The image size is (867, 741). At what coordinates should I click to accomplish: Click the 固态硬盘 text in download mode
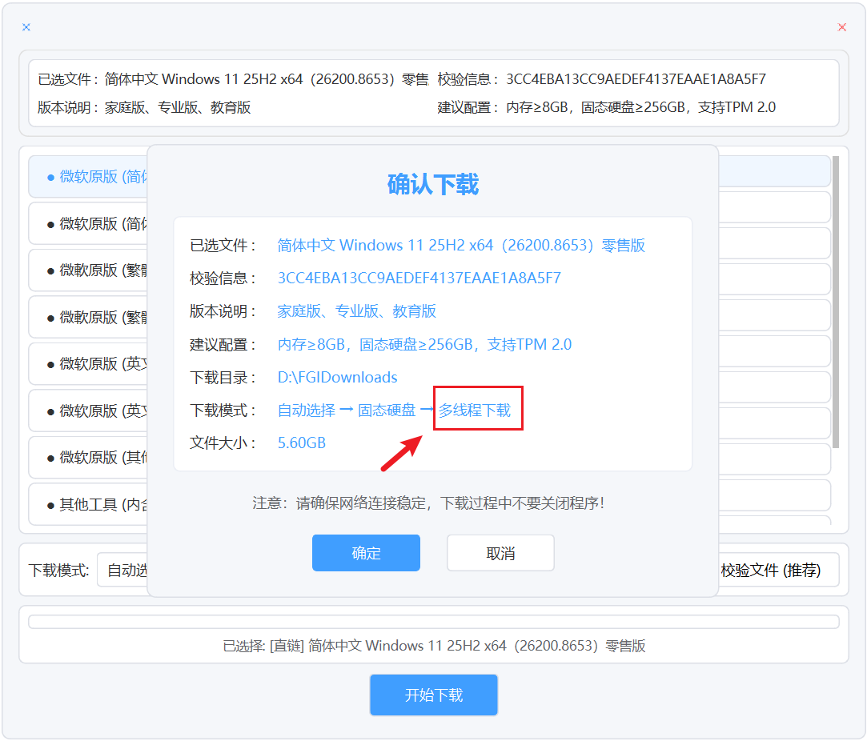(x=387, y=410)
